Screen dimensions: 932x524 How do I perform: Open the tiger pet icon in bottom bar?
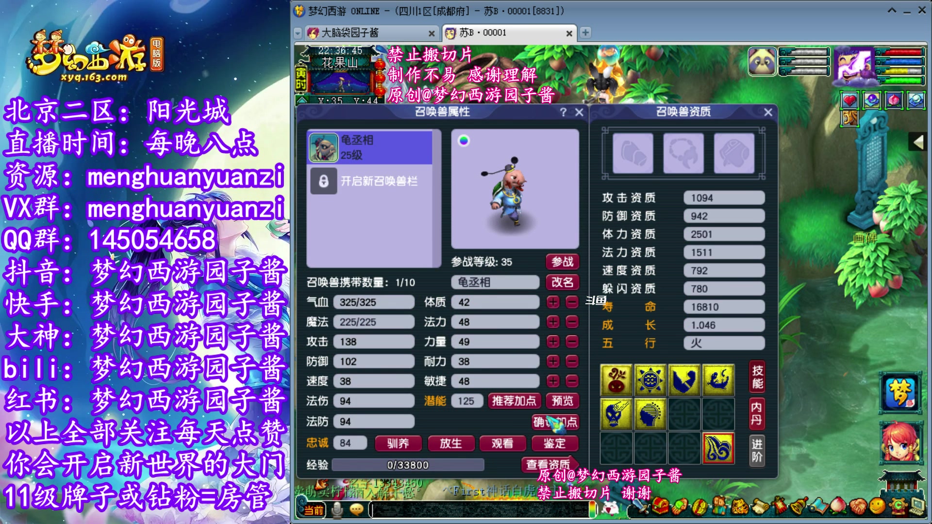click(740, 507)
